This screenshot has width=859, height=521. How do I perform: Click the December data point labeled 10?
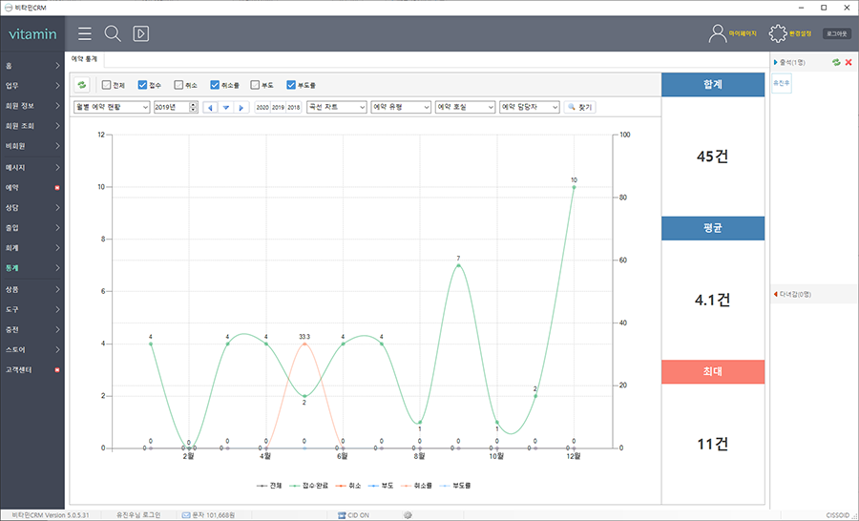click(574, 187)
